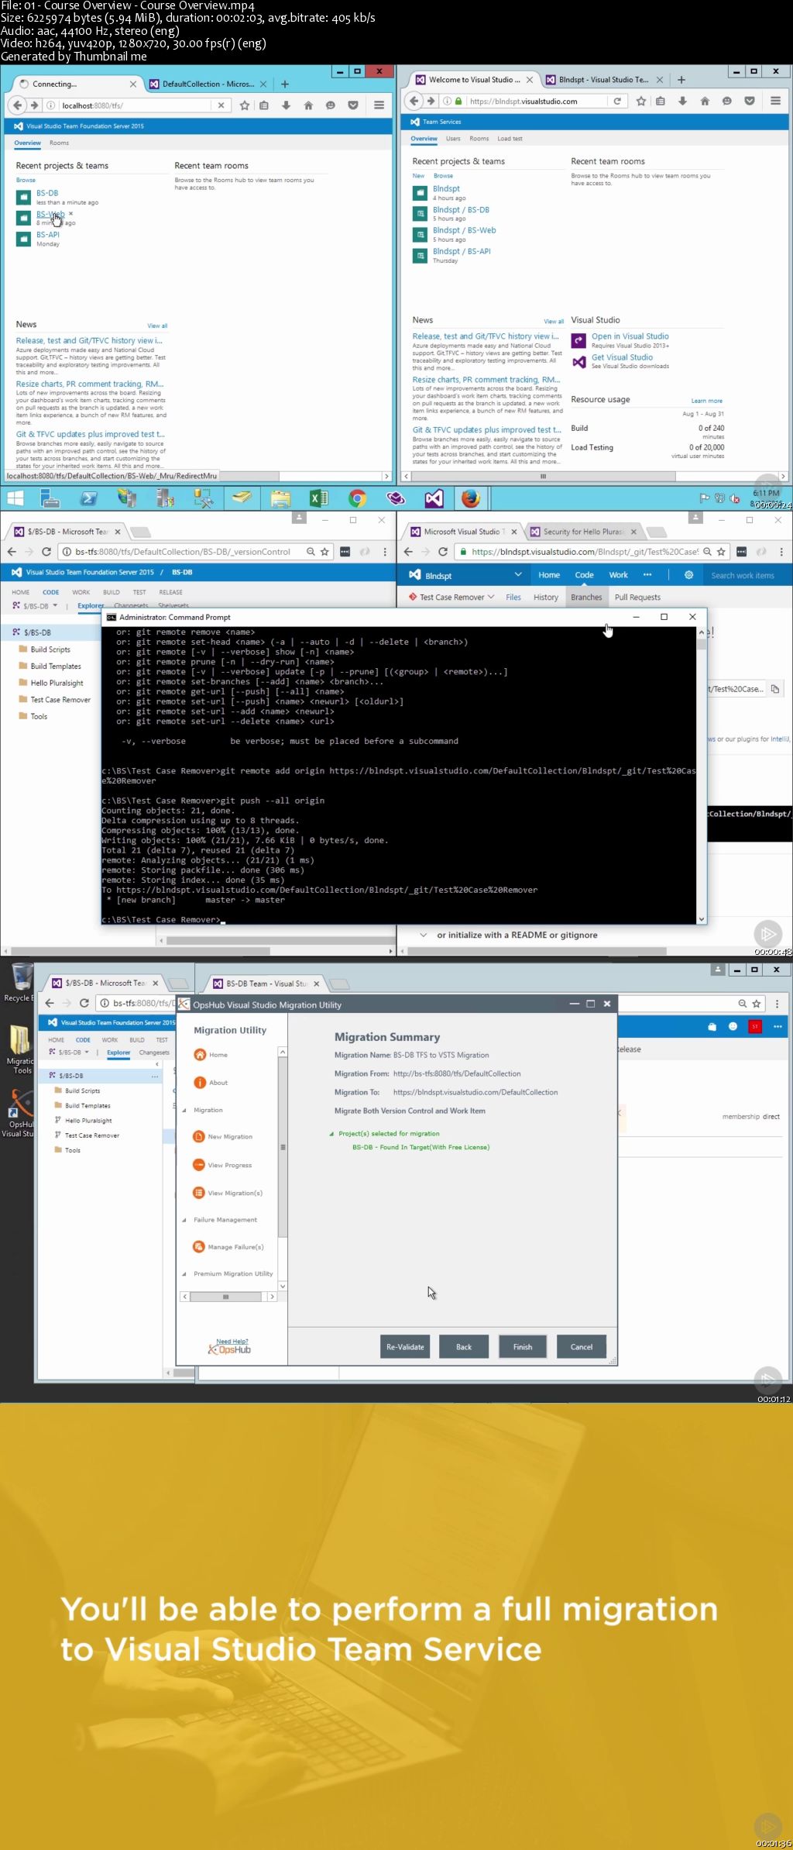
Task: Click the bs-tfs _versionControl Chrome address bar
Action: pos(184,552)
